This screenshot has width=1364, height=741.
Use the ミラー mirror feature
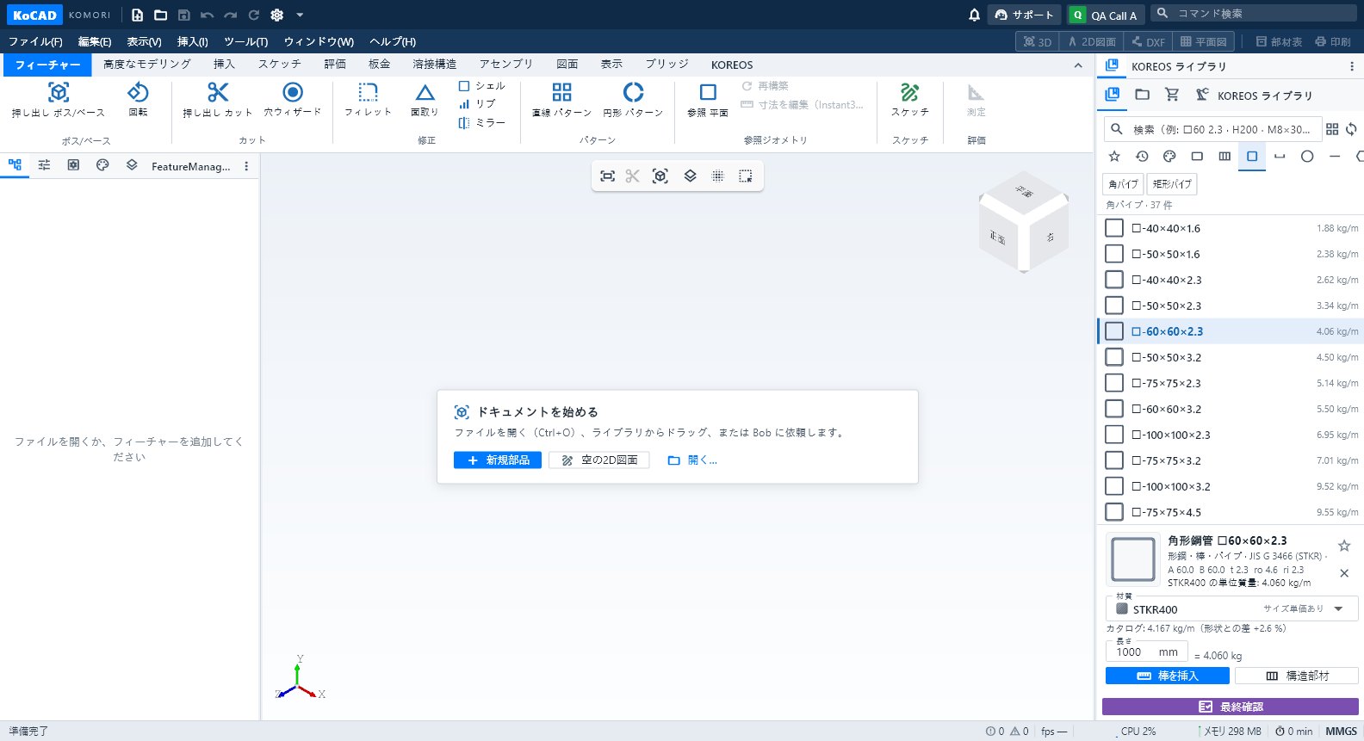click(x=482, y=123)
